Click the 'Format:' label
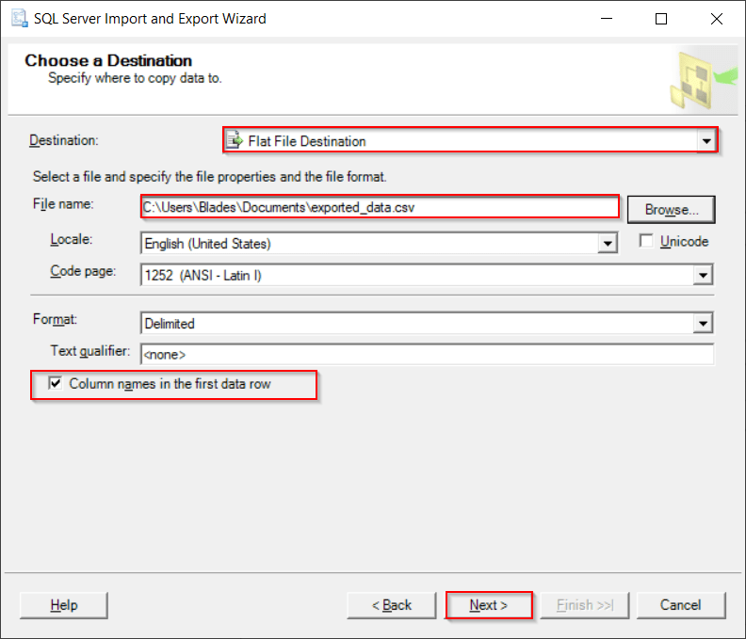This screenshot has height=639, width=746. coord(55,319)
